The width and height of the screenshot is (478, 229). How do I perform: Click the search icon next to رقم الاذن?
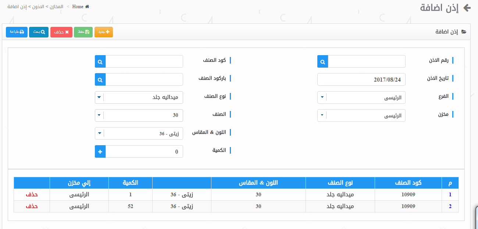coord(322,62)
